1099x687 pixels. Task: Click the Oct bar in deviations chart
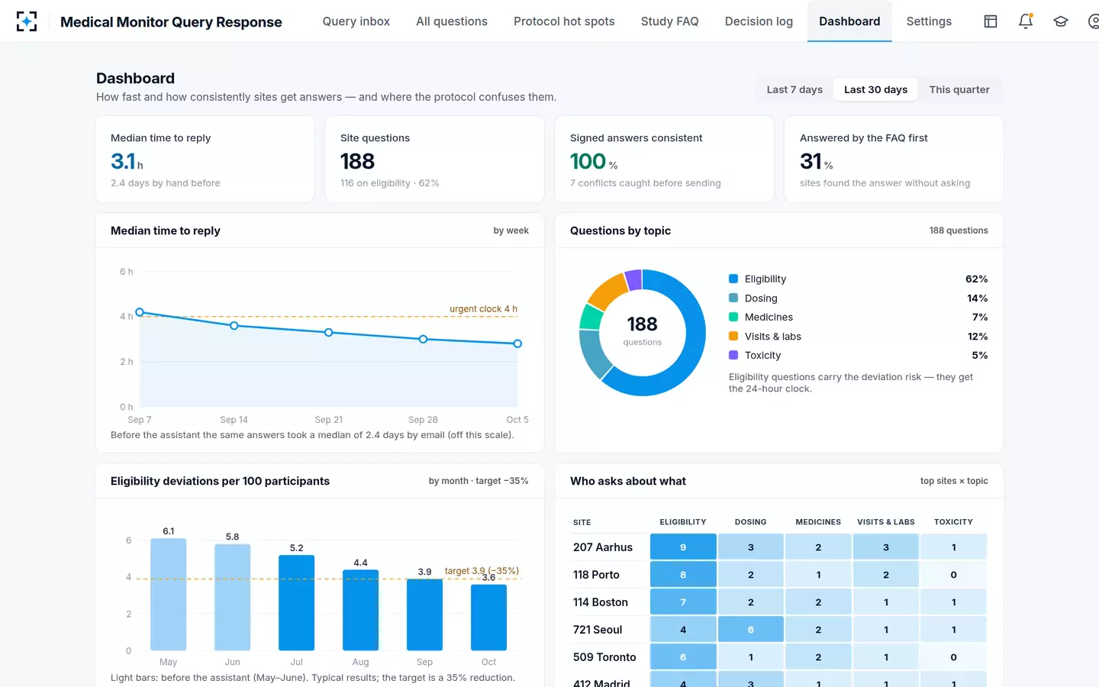pyautogui.click(x=489, y=618)
